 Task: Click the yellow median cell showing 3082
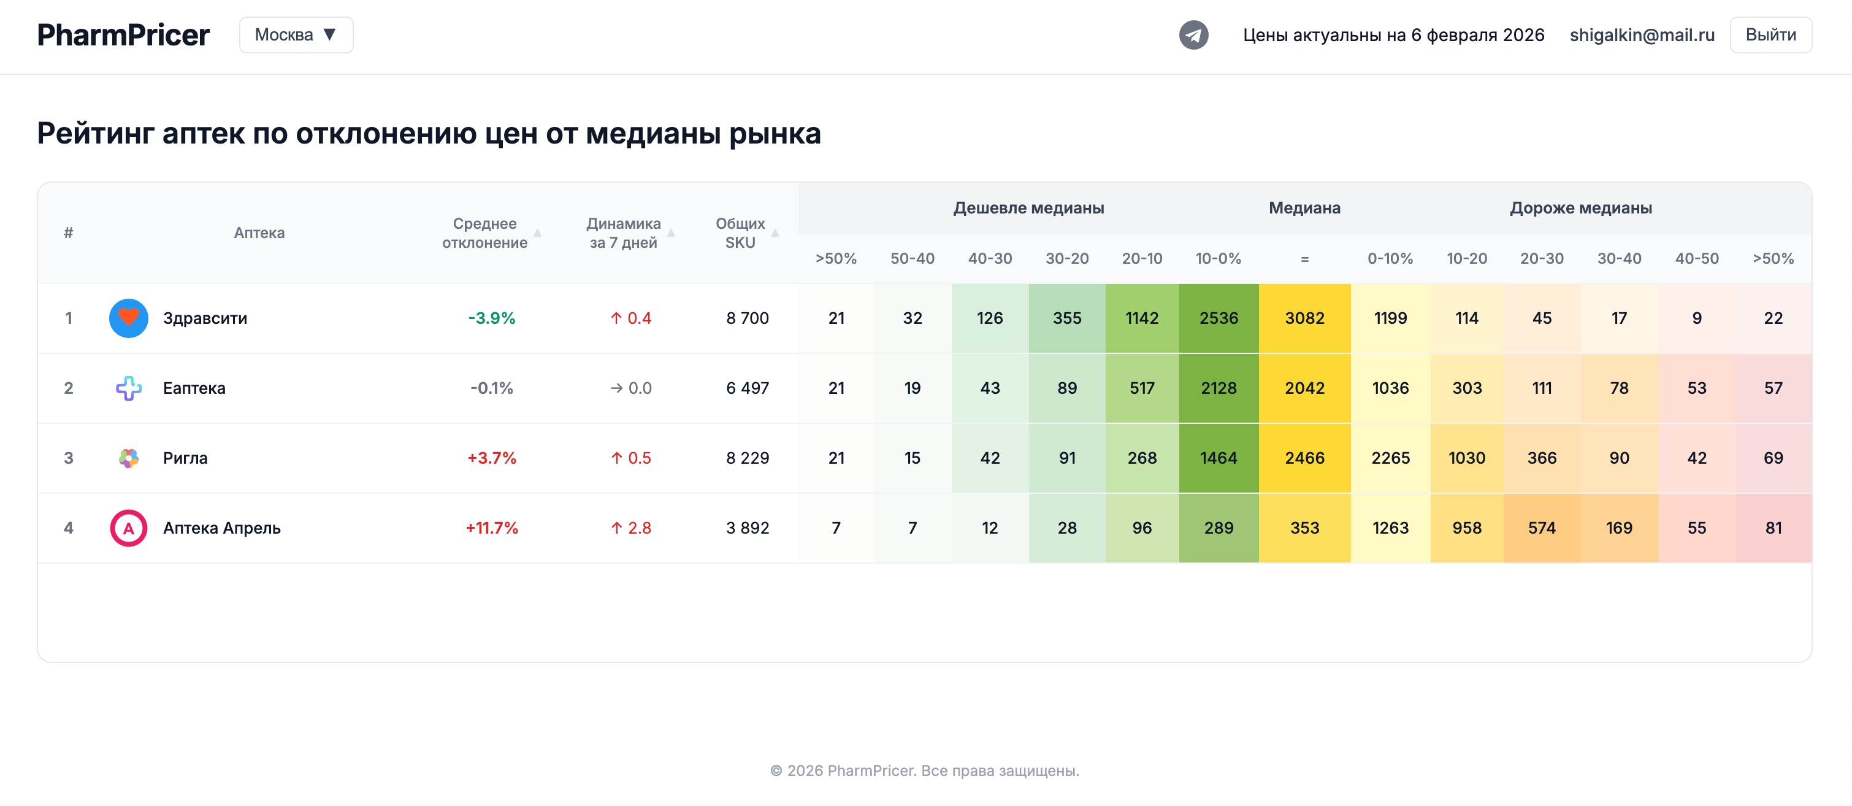[x=1305, y=318]
